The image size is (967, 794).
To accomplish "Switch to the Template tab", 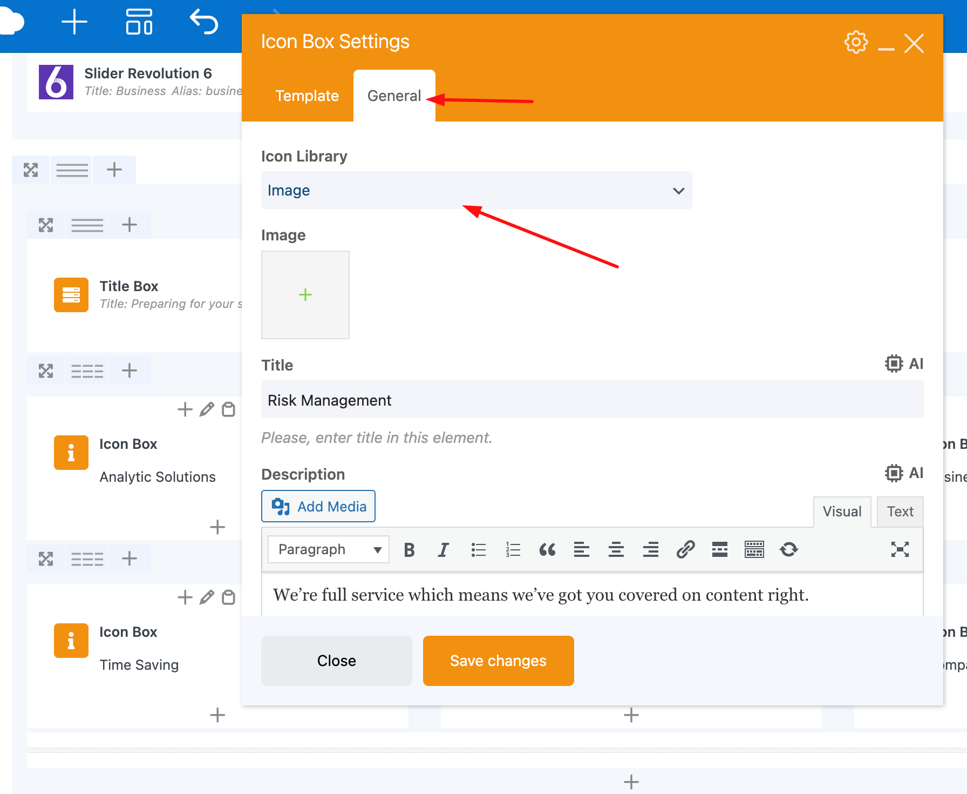I will (307, 96).
